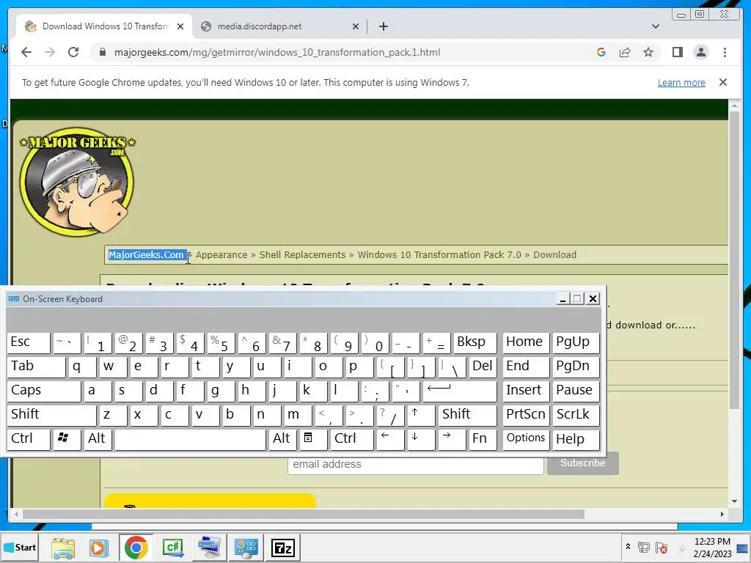
Task: Tap the Tab key on On-Screen Keyboard
Action: pos(36,367)
